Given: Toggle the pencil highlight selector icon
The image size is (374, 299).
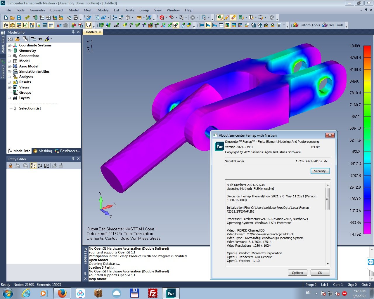Looking at the screenshot, I should [227, 18].
